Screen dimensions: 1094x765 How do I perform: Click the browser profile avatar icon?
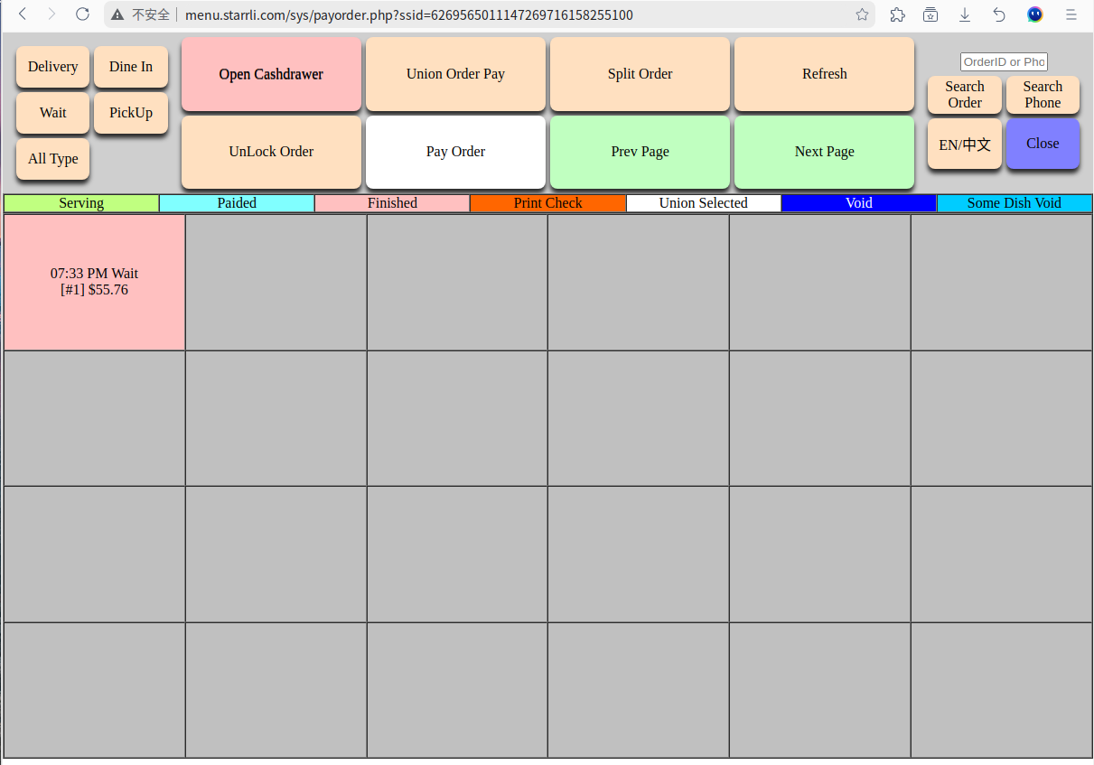click(x=1035, y=14)
